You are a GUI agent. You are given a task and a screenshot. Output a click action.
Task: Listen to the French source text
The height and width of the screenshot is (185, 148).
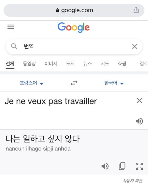pos(139,121)
